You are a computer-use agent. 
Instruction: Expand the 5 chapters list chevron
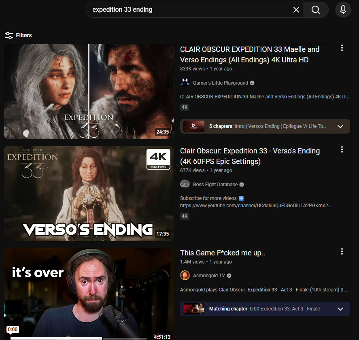[340, 126]
